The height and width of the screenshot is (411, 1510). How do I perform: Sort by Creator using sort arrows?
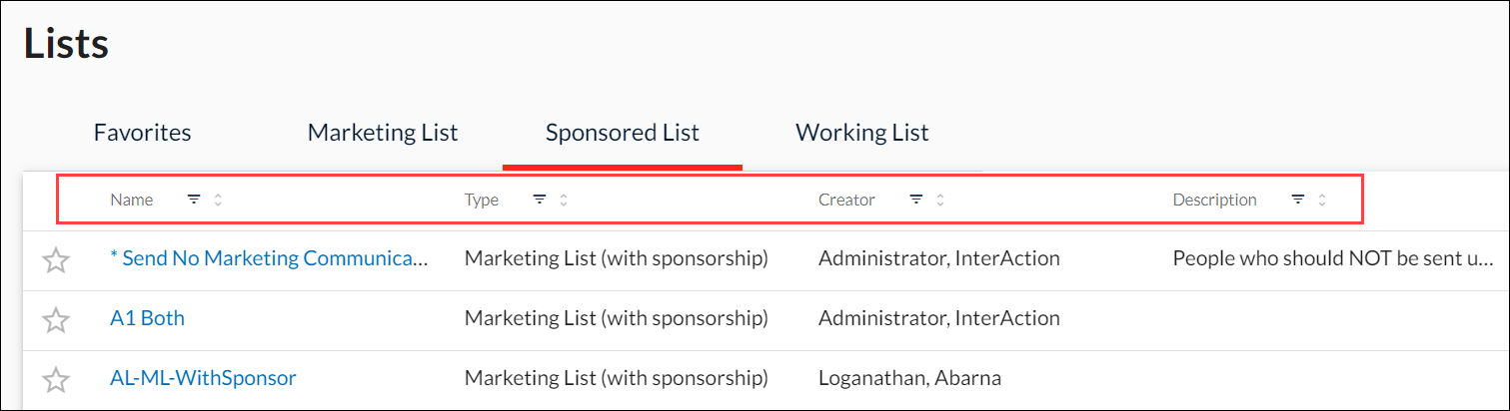tap(940, 200)
